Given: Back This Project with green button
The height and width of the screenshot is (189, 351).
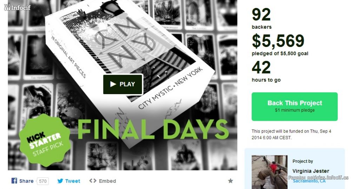Looking at the screenshot, I should pyautogui.click(x=294, y=107).
